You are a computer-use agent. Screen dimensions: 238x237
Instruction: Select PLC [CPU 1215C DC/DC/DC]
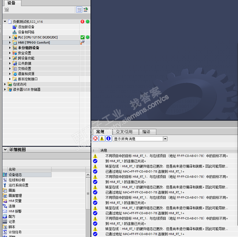(38, 37)
